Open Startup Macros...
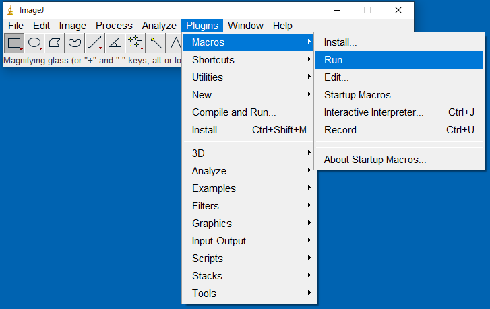The height and width of the screenshot is (309, 490). 400,95
